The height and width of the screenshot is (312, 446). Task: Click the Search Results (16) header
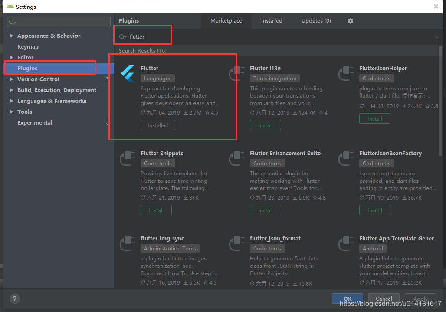point(142,51)
